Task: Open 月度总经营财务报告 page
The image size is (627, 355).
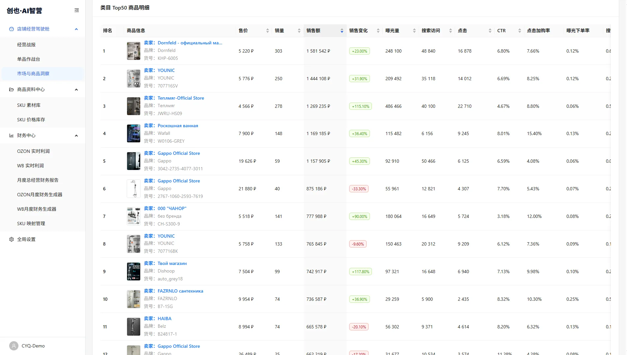Action: [x=43, y=180]
